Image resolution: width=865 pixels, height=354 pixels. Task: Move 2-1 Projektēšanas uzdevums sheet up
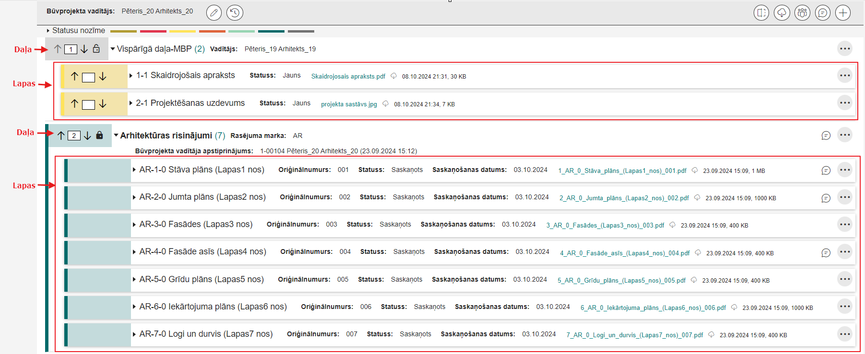(74, 103)
